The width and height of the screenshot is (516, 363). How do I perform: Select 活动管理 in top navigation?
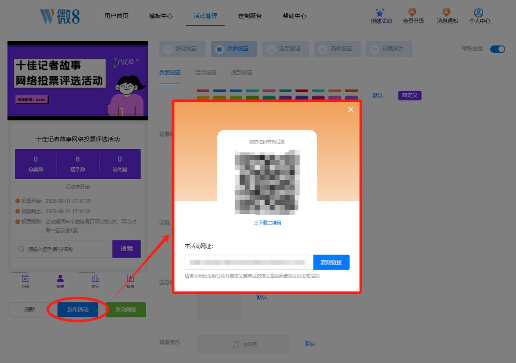pos(206,16)
